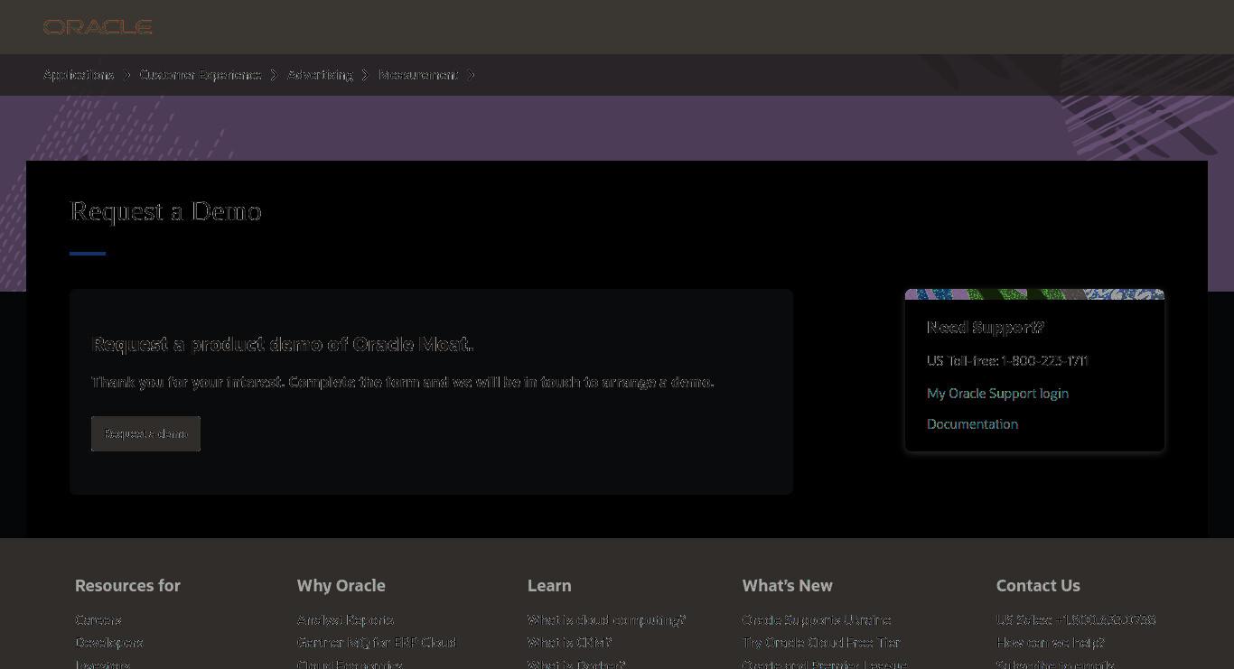Select the US Toll-free phone number text
1234x669 pixels.
[x=1007, y=361]
